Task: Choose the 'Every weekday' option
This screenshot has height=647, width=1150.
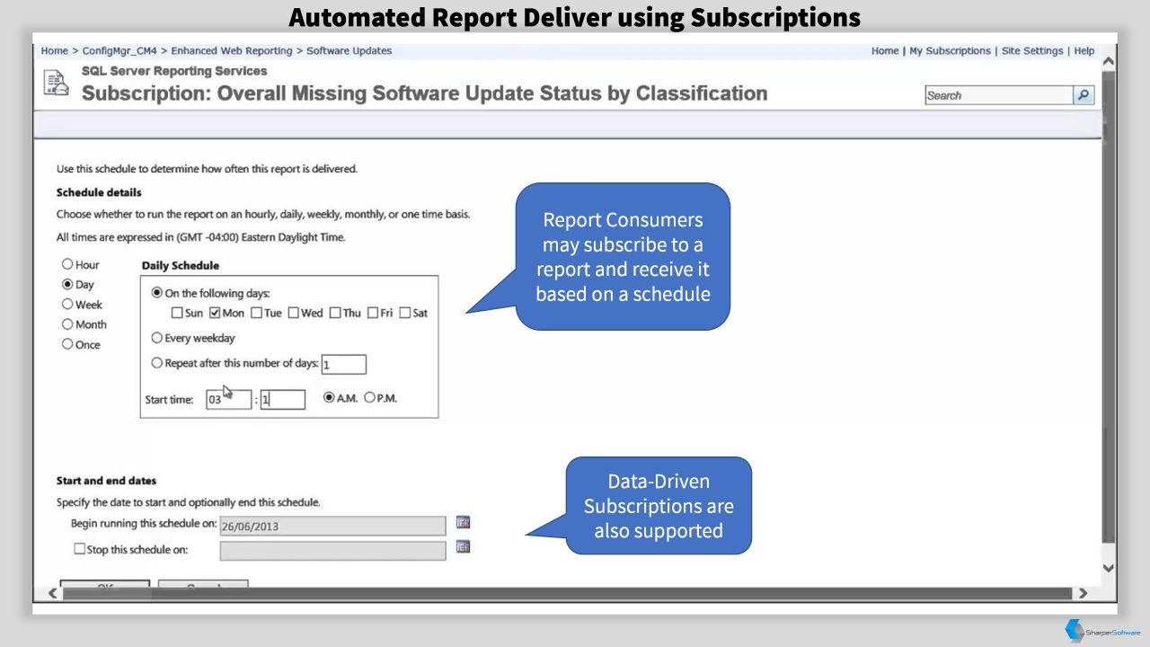Action: click(x=157, y=338)
